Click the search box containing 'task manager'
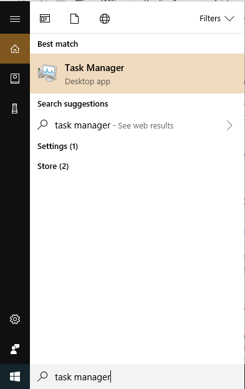 point(137,377)
